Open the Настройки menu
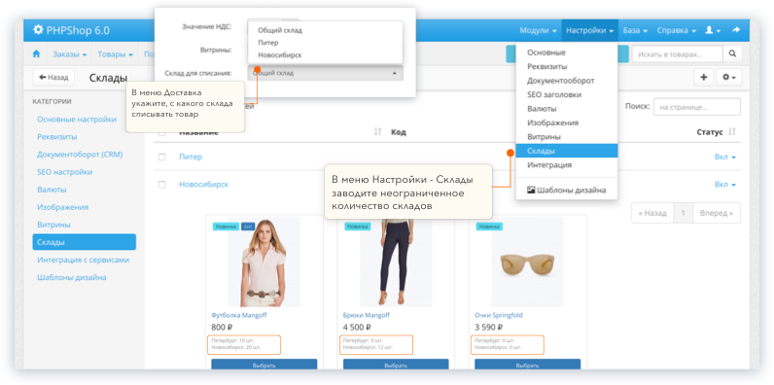Image resolution: width=774 pixels, height=385 pixels. pyautogui.click(x=589, y=30)
